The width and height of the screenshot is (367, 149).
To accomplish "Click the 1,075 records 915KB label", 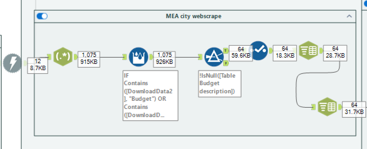I will point(89,59).
